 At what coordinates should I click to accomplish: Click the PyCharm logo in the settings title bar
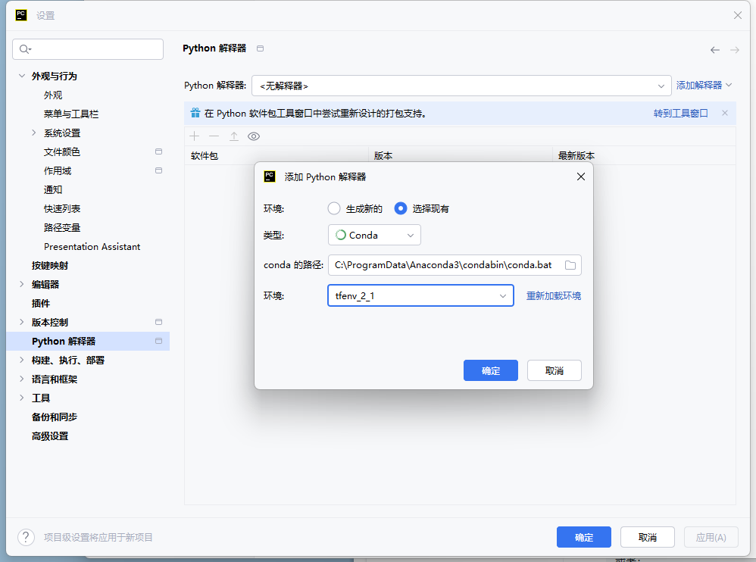[x=21, y=15]
